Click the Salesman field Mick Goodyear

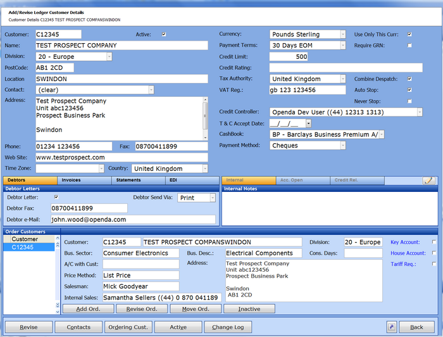tap(140, 286)
